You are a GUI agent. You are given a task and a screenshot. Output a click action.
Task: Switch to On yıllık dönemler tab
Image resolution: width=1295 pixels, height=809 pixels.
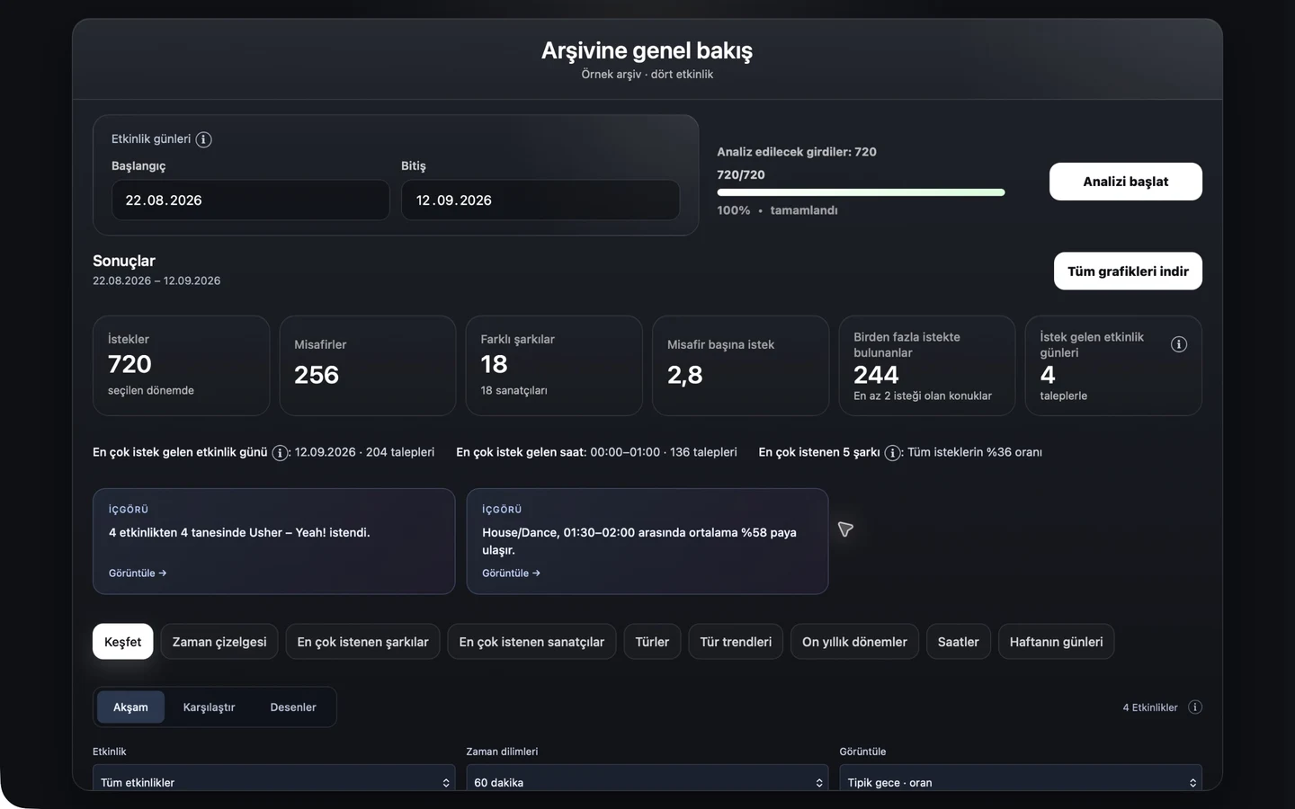tap(854, 642)
